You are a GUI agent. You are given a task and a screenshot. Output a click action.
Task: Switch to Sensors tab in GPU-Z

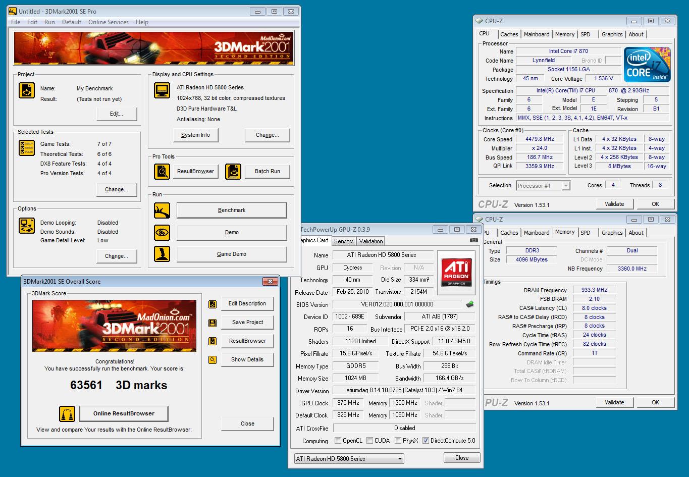344,241
